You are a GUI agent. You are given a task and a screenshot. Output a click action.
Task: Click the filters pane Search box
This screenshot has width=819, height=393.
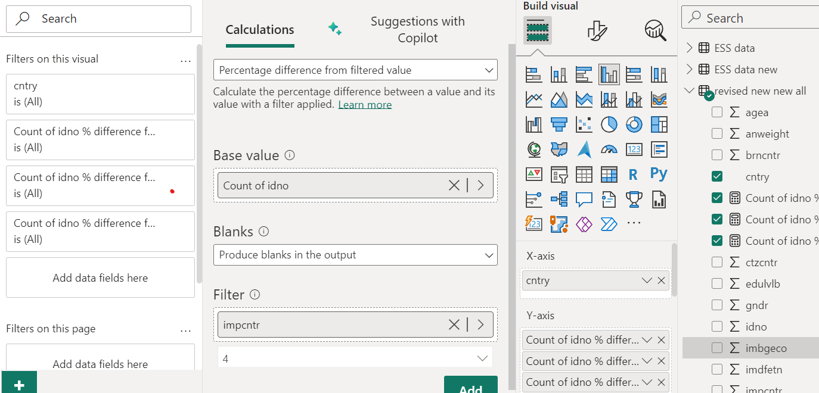98,18
